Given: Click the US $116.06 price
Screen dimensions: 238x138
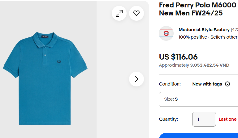Looking at the screenshot, I should pyautogui.click(x=178, y=57).
